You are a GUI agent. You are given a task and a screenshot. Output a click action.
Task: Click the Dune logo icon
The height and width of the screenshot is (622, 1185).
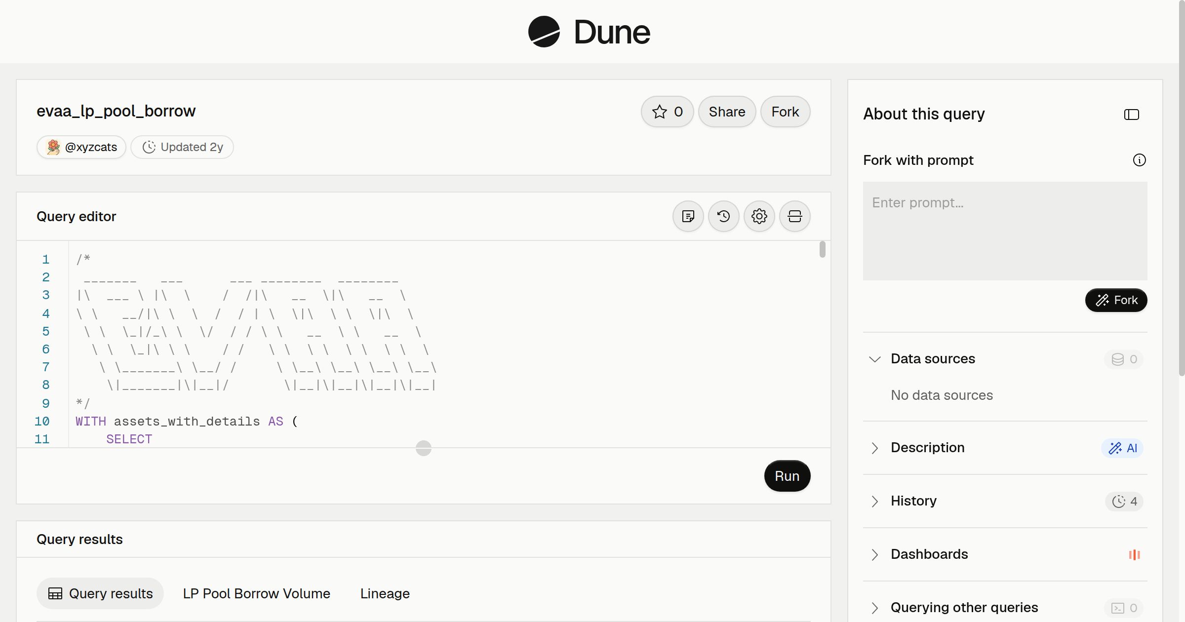click(x=544, y=32)
